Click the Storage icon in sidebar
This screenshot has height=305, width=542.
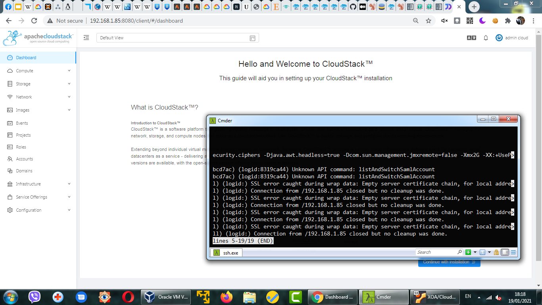tap(10, 84)
